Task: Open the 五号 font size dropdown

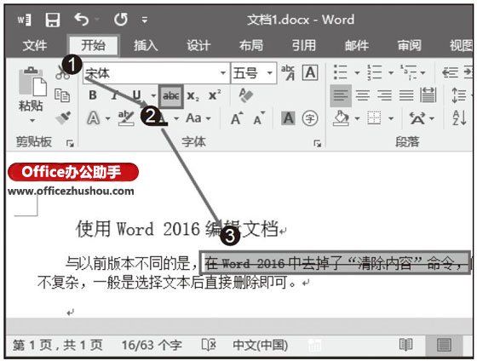Action: pos(269,73)
